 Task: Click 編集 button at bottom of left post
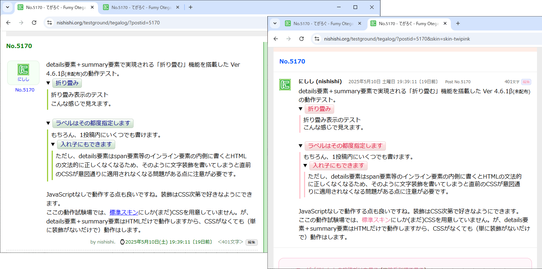tap(251, 242)
